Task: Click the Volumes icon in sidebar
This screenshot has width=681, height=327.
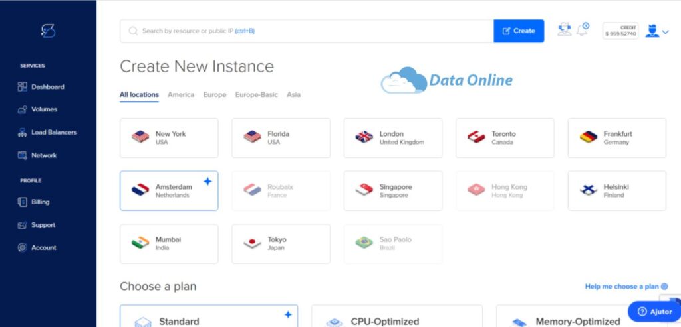Action: tap(22, 109)
